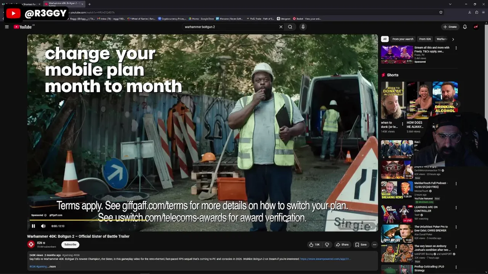
Task: Open the giffgaff.com sponsor link
Action: click(56, 215)
